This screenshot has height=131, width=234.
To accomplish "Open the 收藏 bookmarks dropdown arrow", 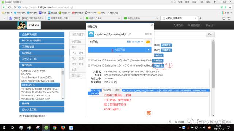I will pos(11,13).
